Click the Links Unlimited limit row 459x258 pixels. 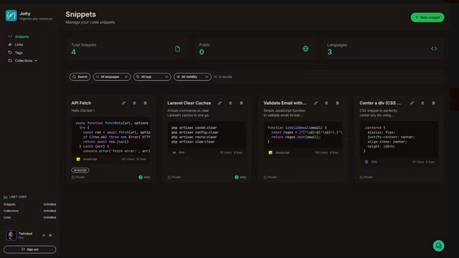(30, 217)
